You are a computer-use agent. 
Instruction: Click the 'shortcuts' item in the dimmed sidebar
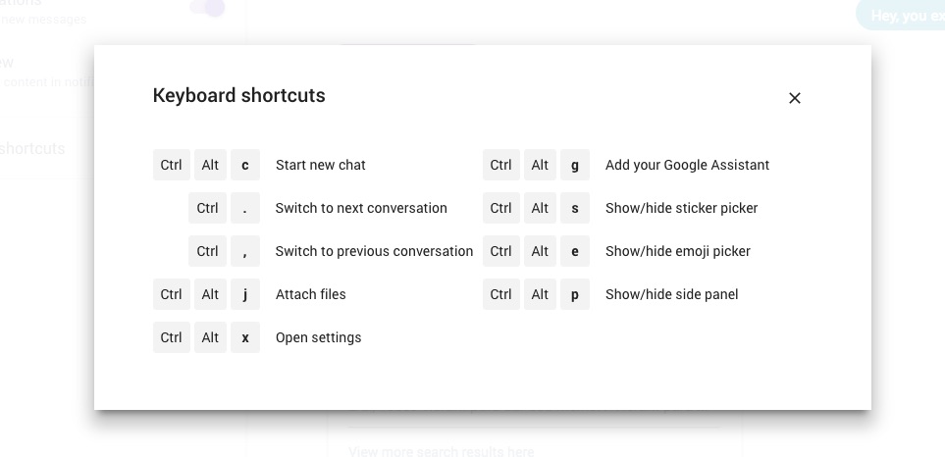(x=32, y=149)
